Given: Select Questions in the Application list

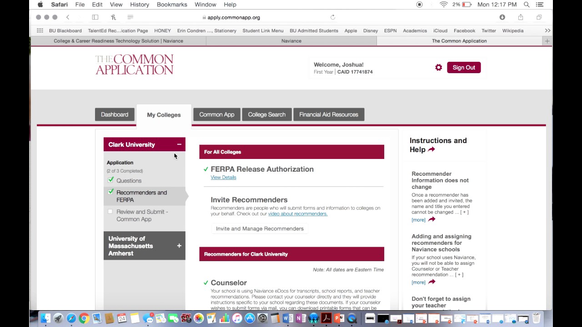Looking at the screenshot, I should pyautogui.click(x=129, y=180).
